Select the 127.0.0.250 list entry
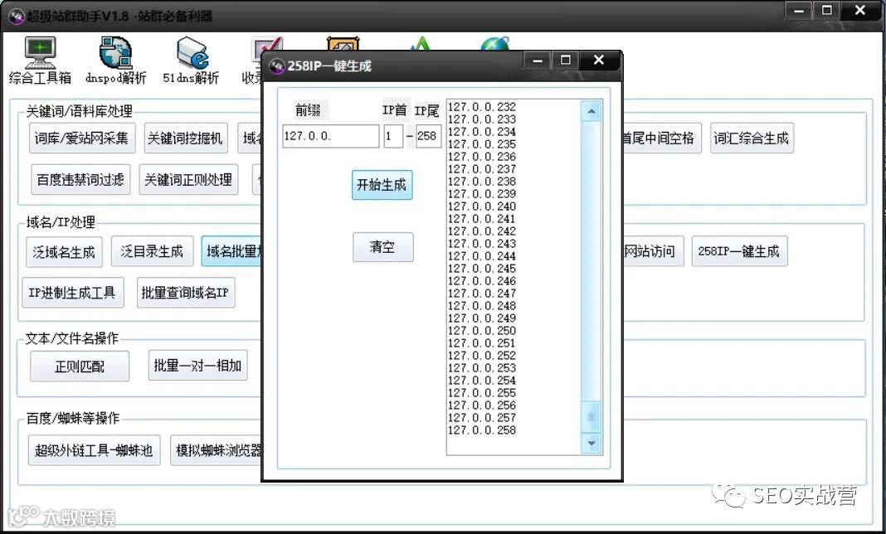The image size is (886, 534). 482,331
